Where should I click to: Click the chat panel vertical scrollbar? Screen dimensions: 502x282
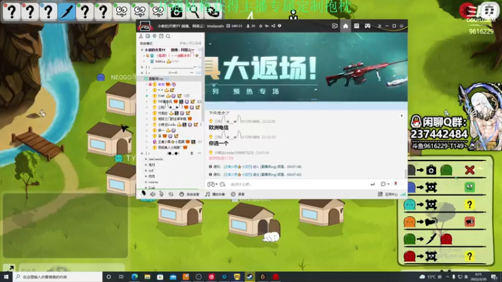tap(406, 173)
